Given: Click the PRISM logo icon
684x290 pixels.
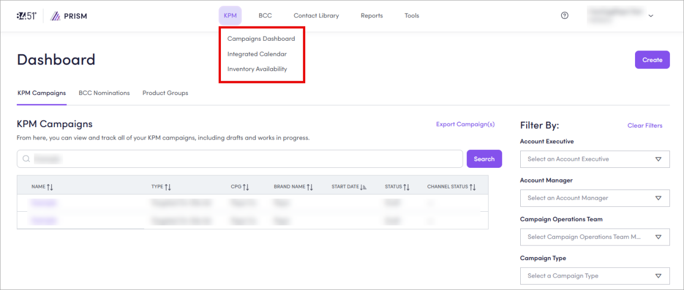Looking at the screenshot, I should pyautogui.click(x=56, y=16).
